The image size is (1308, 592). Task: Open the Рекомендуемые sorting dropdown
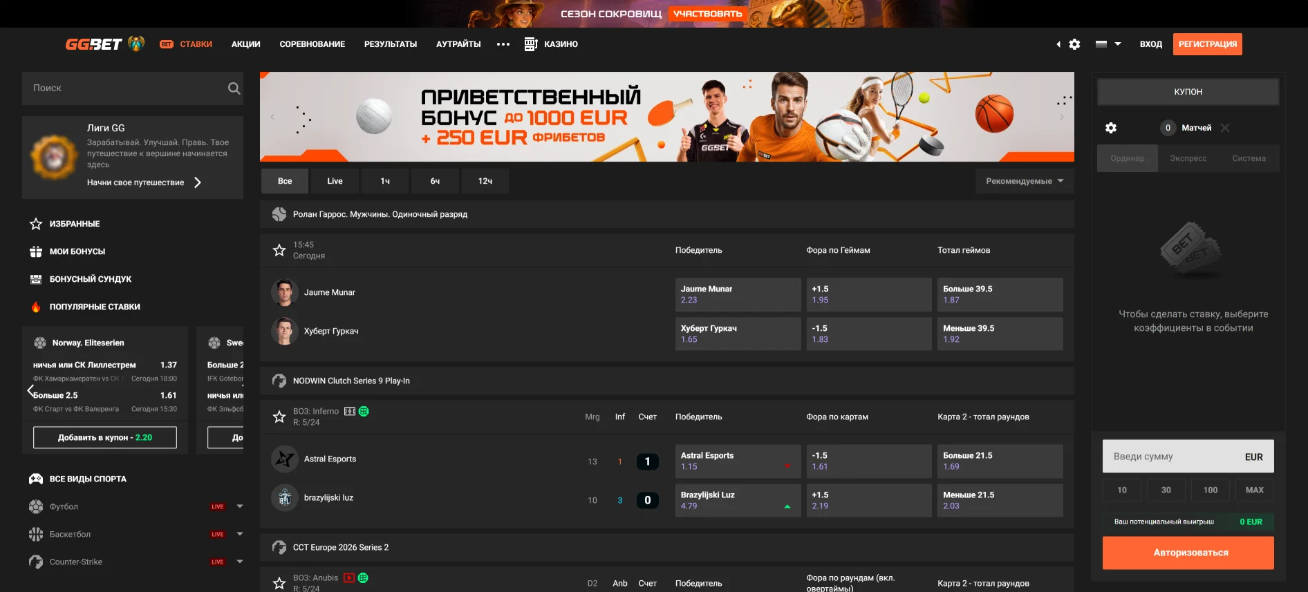(x=1025, y=181)
